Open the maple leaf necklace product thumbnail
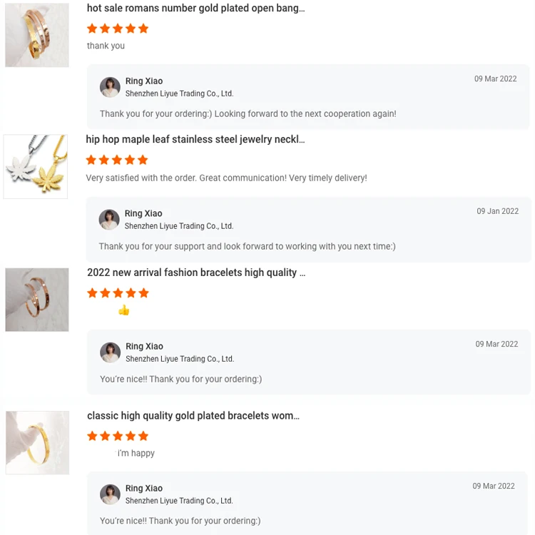Image resolution: width=535 pixels, height=535 pixels. [x=36, y=167]
